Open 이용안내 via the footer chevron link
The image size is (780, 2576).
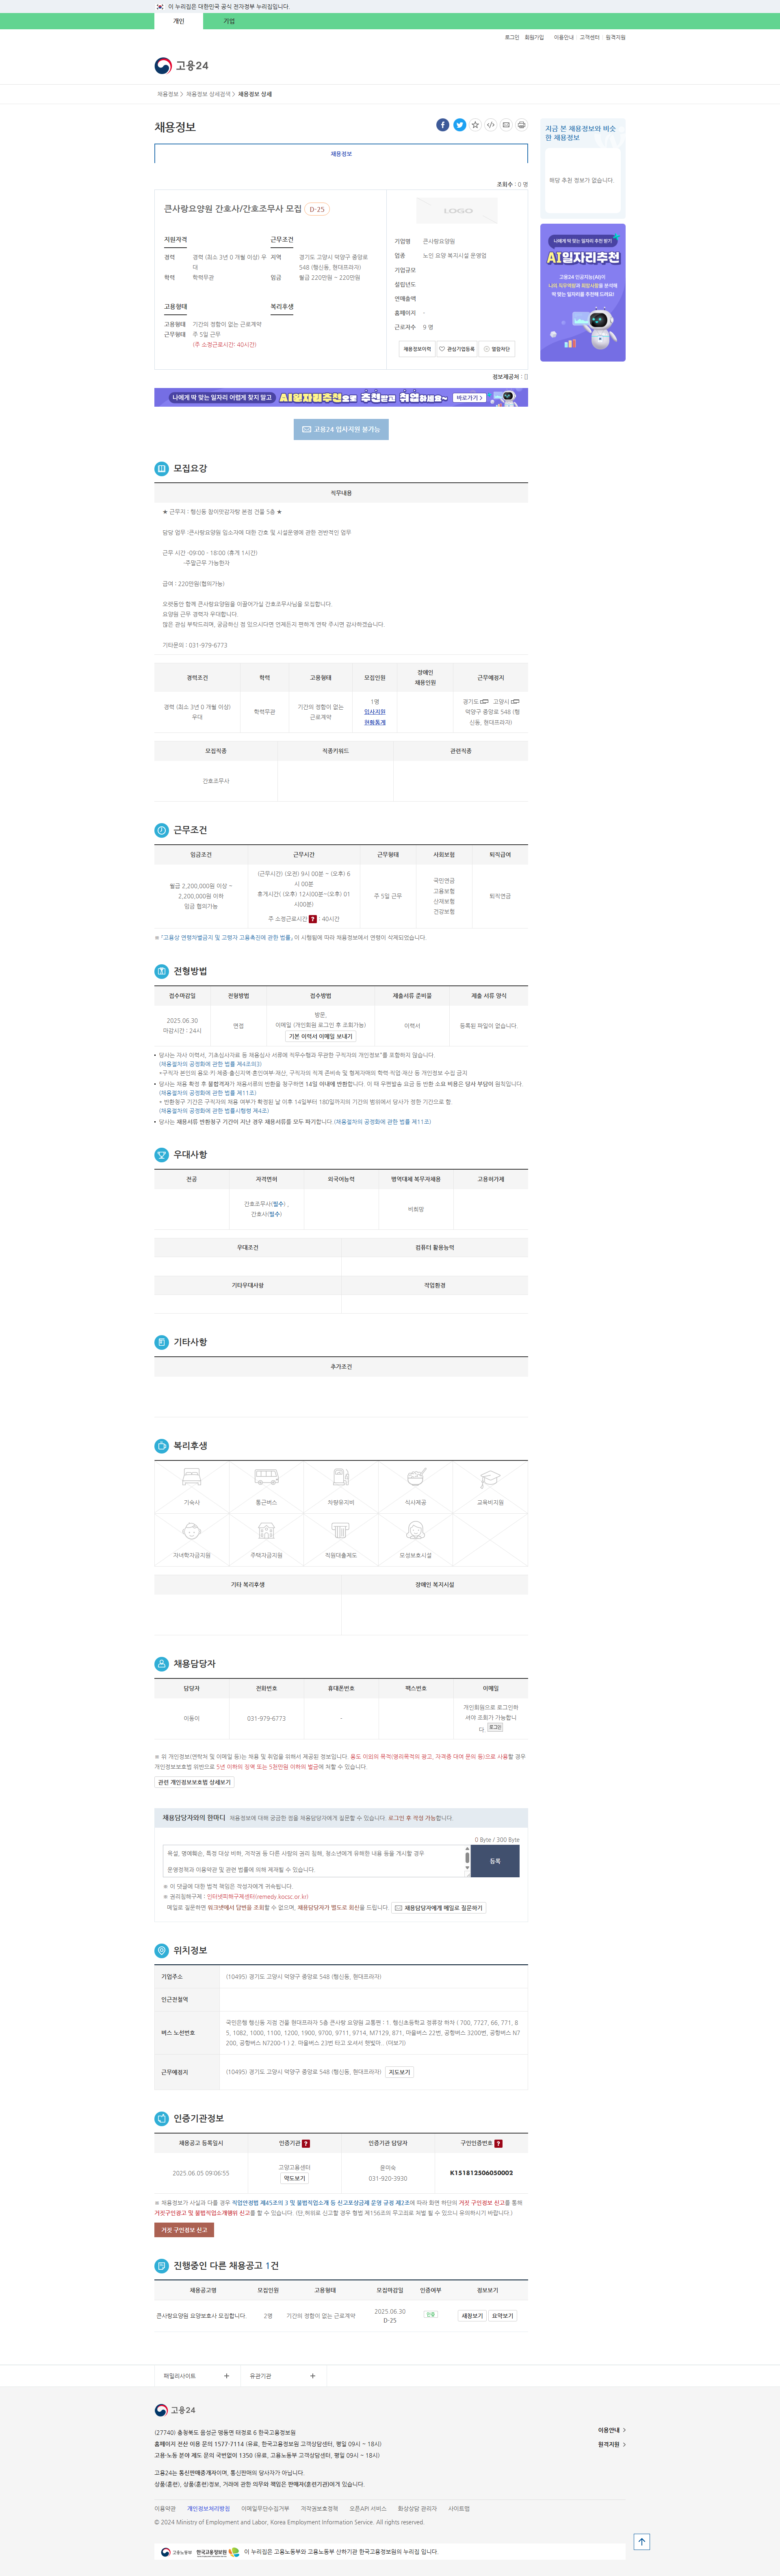pyautogui.click(x=611, y=2430)
